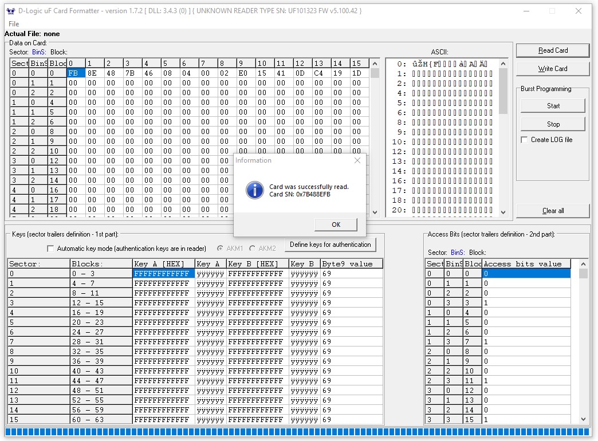Stop burst programming
This screenshot has height=441, width=598.
pyautogui.click(x=553, y=124)
